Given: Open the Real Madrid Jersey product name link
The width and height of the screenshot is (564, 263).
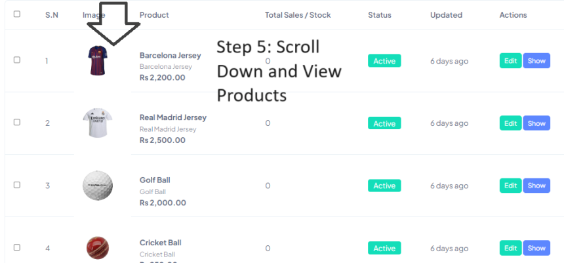Looking at the screenshot, I should 172,117.
